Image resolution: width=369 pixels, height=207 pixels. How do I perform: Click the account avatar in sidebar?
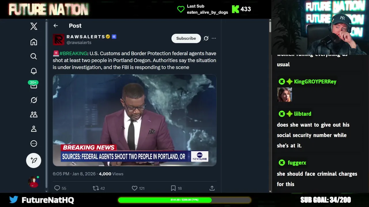(x=33, y=182)
